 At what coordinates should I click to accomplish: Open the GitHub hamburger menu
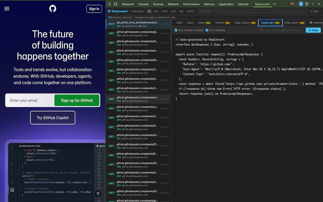pos(7,9)
